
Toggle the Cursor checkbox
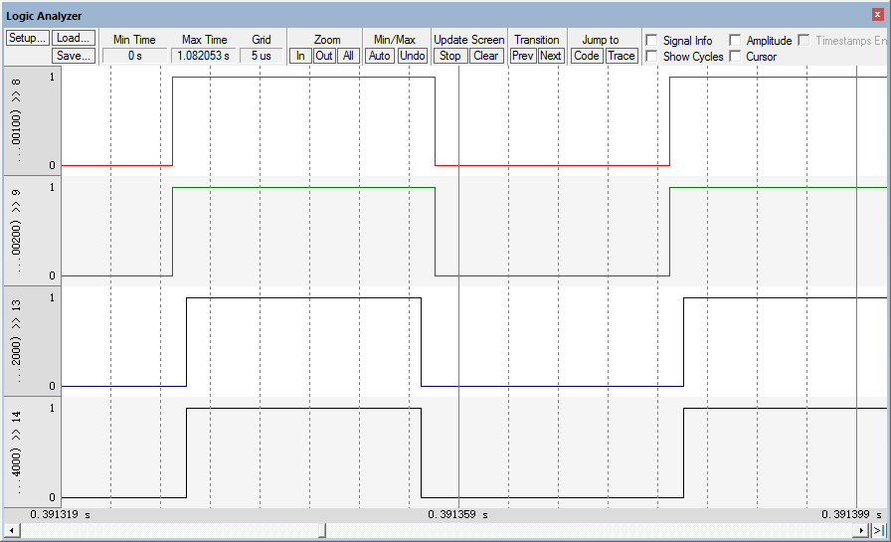pyautogui.click(x=735, y=57)
